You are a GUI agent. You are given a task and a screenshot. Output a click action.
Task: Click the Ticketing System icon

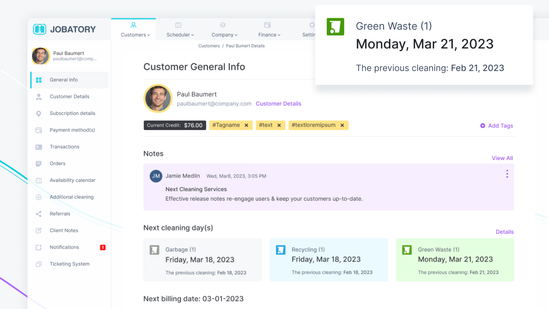click(x=39, y=264)
